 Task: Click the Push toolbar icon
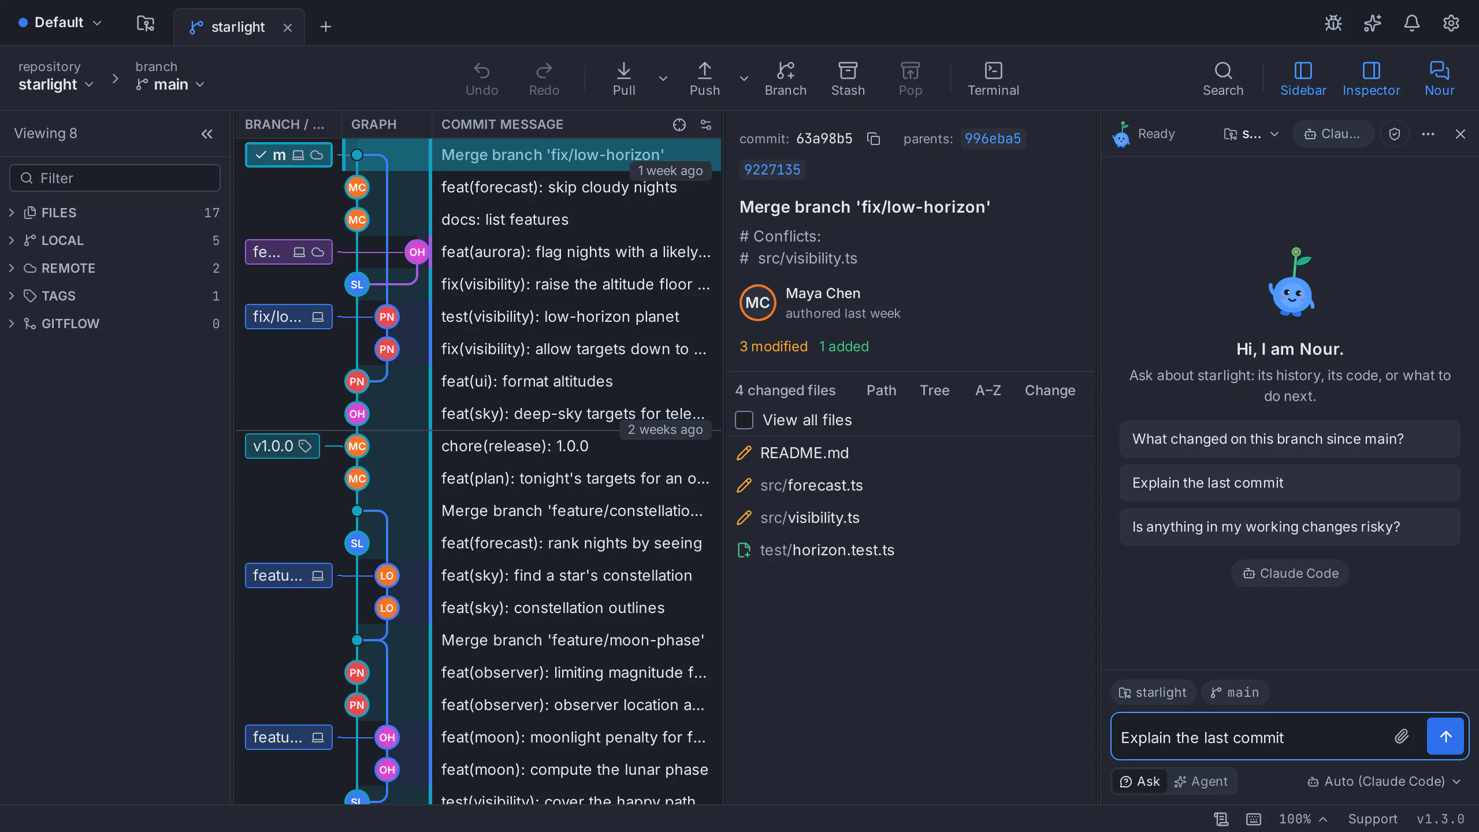click(705, 79)
